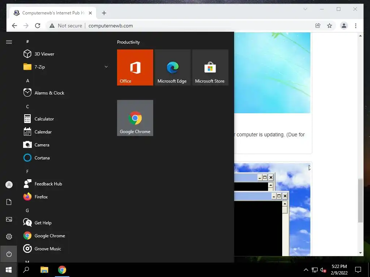This screenshot has height=277, width=370.
Task: Click the Windows Start button
Action: (x=9, y=270)
